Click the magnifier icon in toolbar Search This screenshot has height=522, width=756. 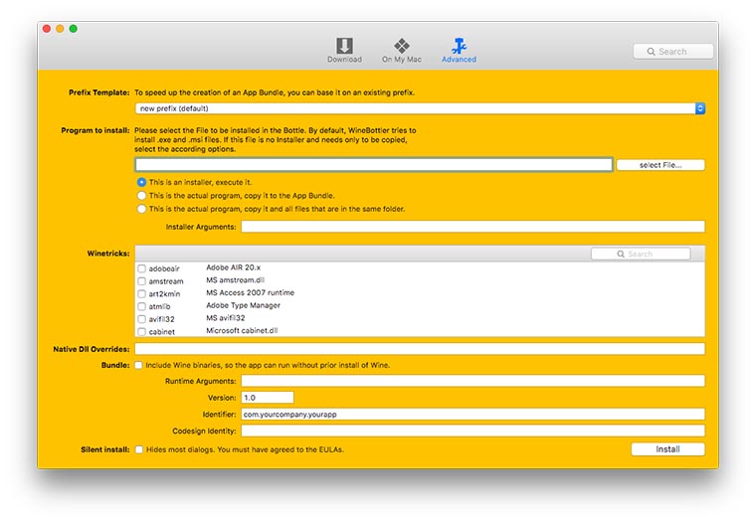[x=651, y=52]
